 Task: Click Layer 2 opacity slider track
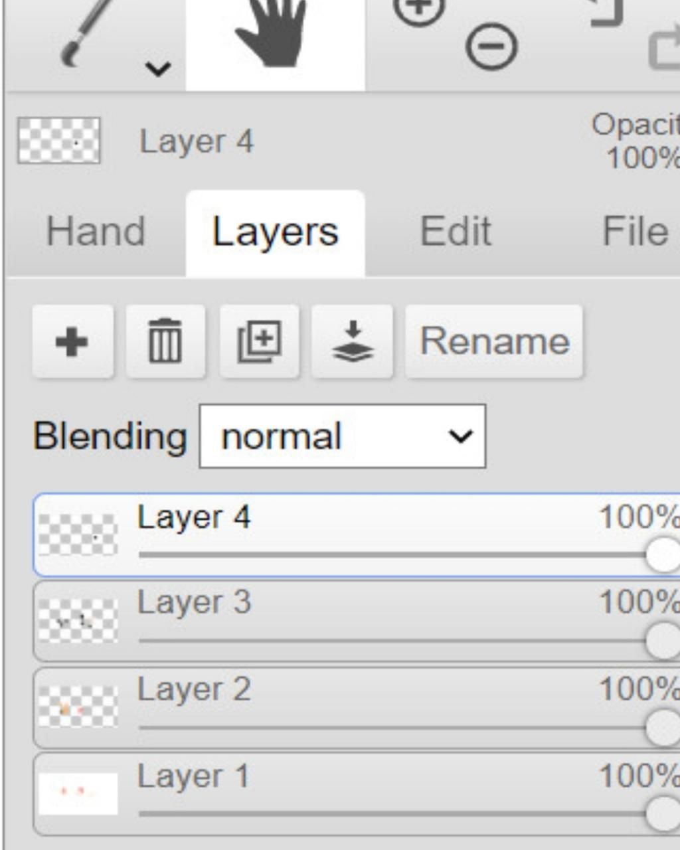tap(398, 727)
